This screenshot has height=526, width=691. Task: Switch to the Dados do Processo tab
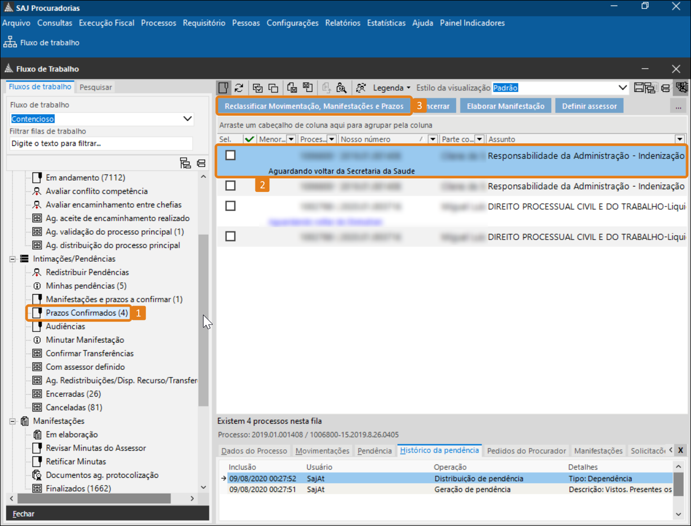[x=254, y=451]
